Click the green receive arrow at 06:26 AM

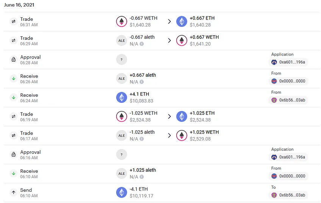tap(14, 79)
